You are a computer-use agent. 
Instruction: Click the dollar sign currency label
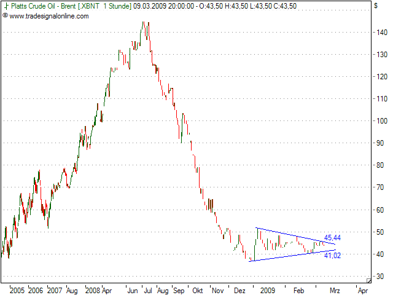[x=376, y=6]
